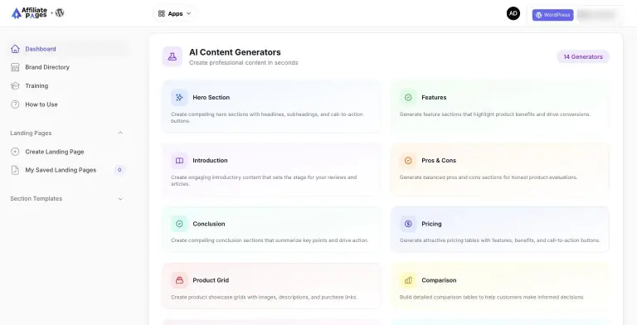Click the purple WordPress button
This screenshot has height=325, width=637.
pos(553,15)
